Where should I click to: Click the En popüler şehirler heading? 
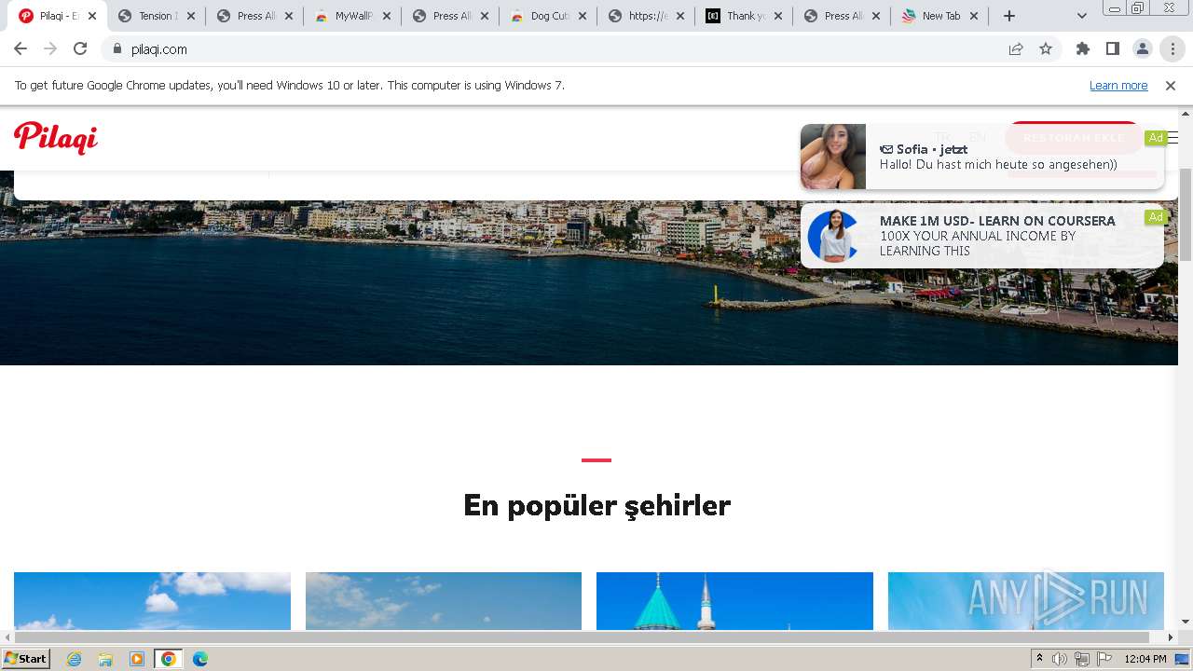[x=596, y=505]
